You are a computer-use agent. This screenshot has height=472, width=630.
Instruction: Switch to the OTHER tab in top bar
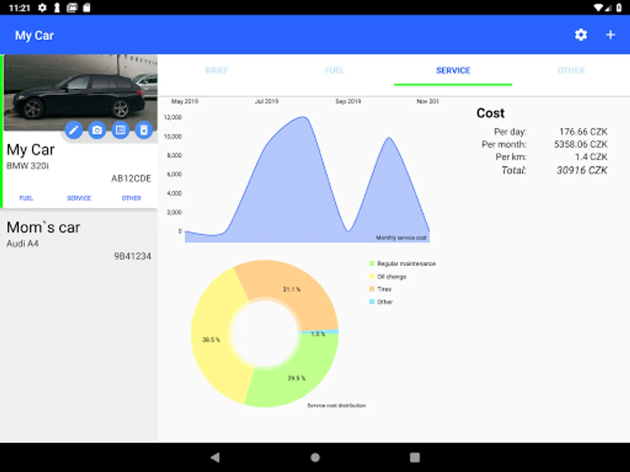571,70
